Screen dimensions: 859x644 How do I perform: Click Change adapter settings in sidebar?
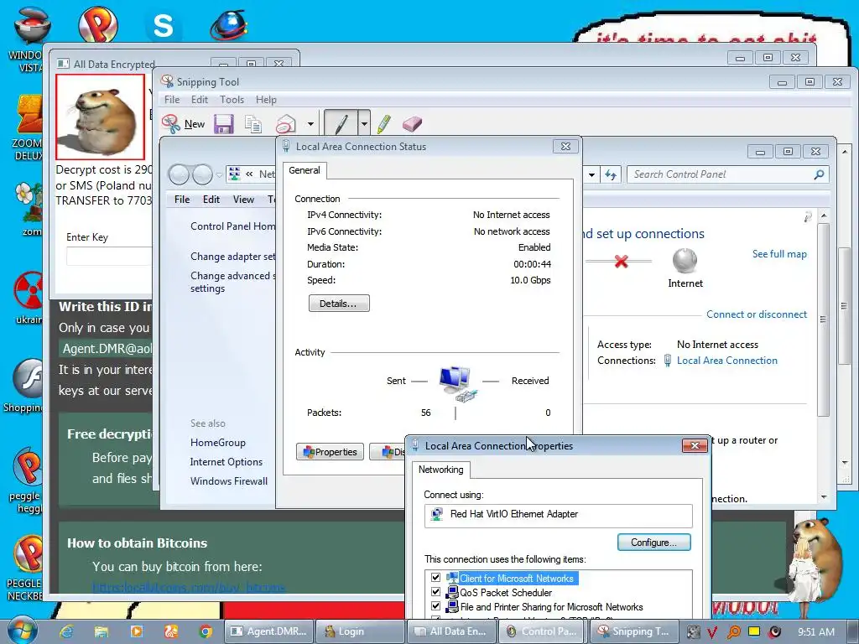(x=233, y=257)
